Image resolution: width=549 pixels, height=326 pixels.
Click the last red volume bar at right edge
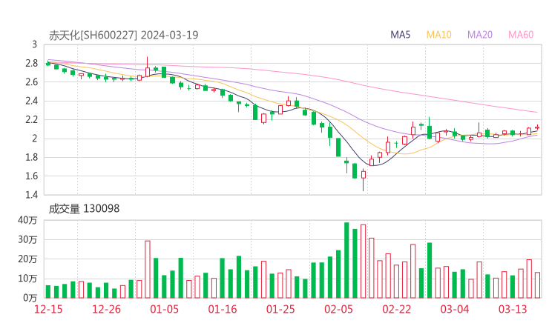click(537, 285)
